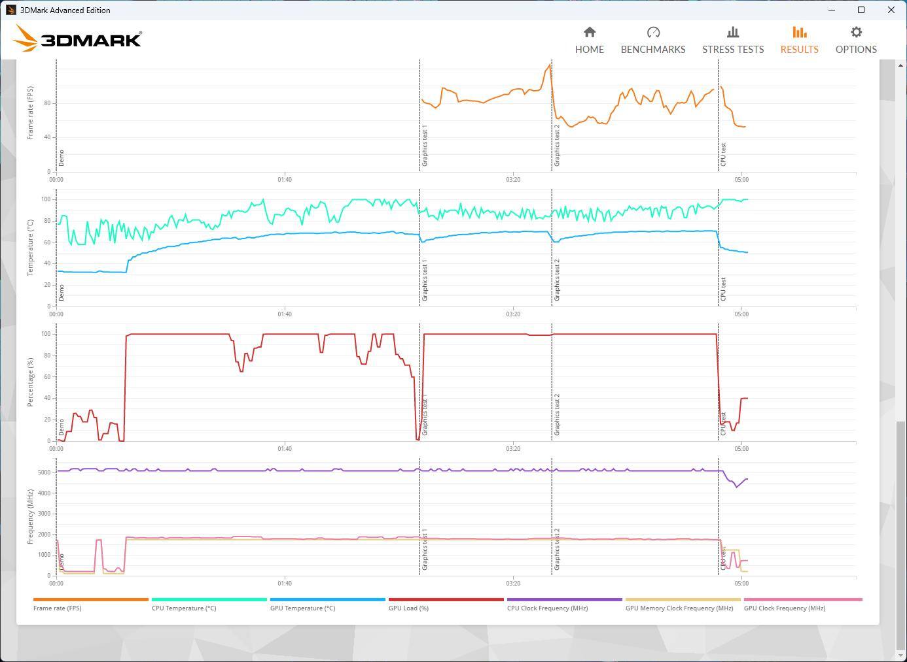Click the scrollbar down arrow

[x=900, y=655]
